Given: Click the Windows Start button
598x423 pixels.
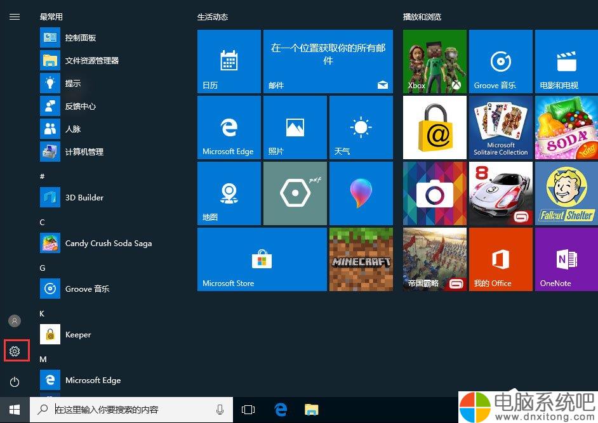Looking at the screenshot, I should point(15,410).
